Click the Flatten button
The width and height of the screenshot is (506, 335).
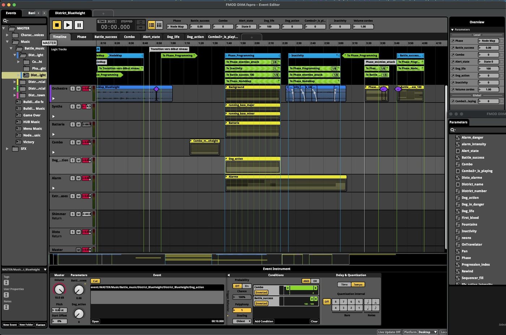pos(40,325)
